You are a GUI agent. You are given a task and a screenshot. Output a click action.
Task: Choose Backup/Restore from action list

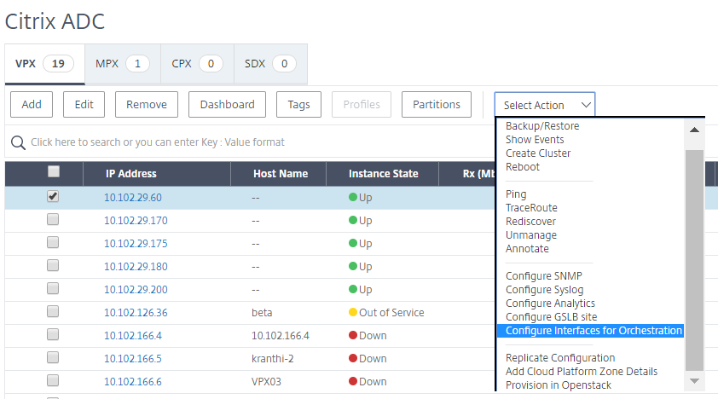(x=542, y=126)
